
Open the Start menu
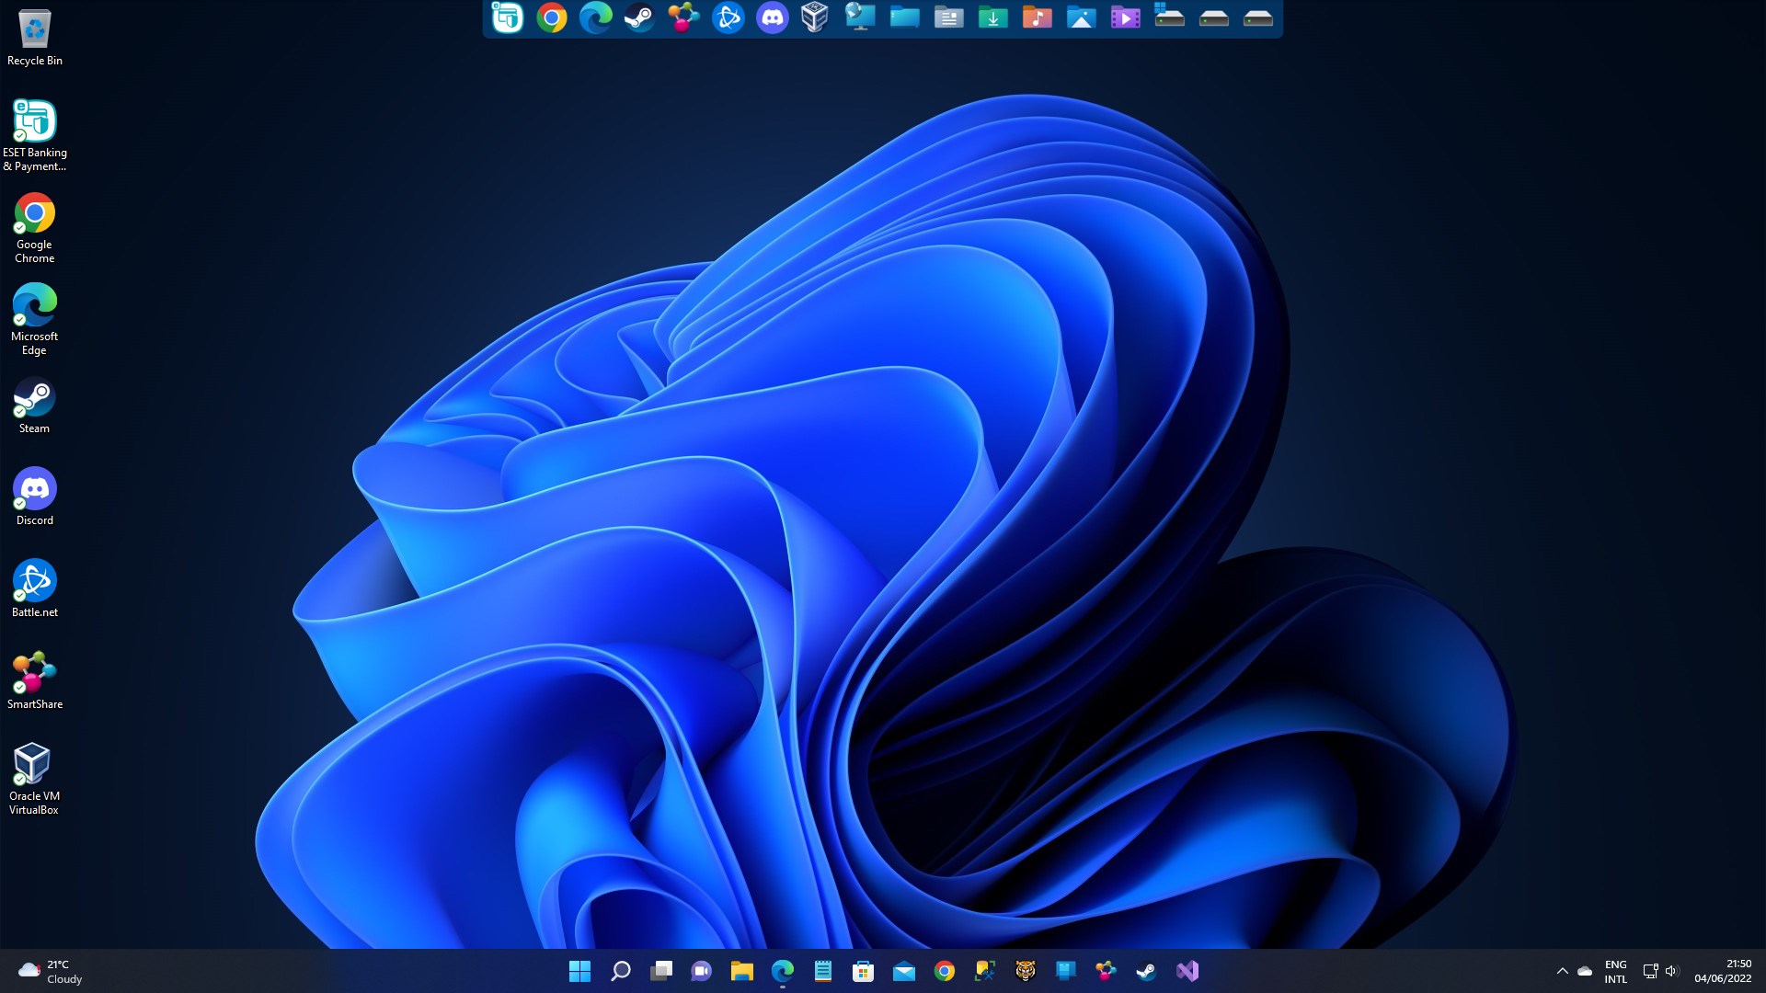pos(579,971)
